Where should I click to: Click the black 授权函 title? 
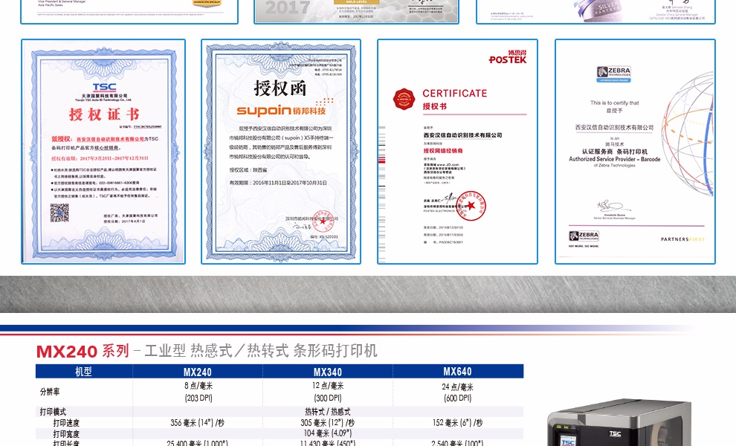coord(280,88)
